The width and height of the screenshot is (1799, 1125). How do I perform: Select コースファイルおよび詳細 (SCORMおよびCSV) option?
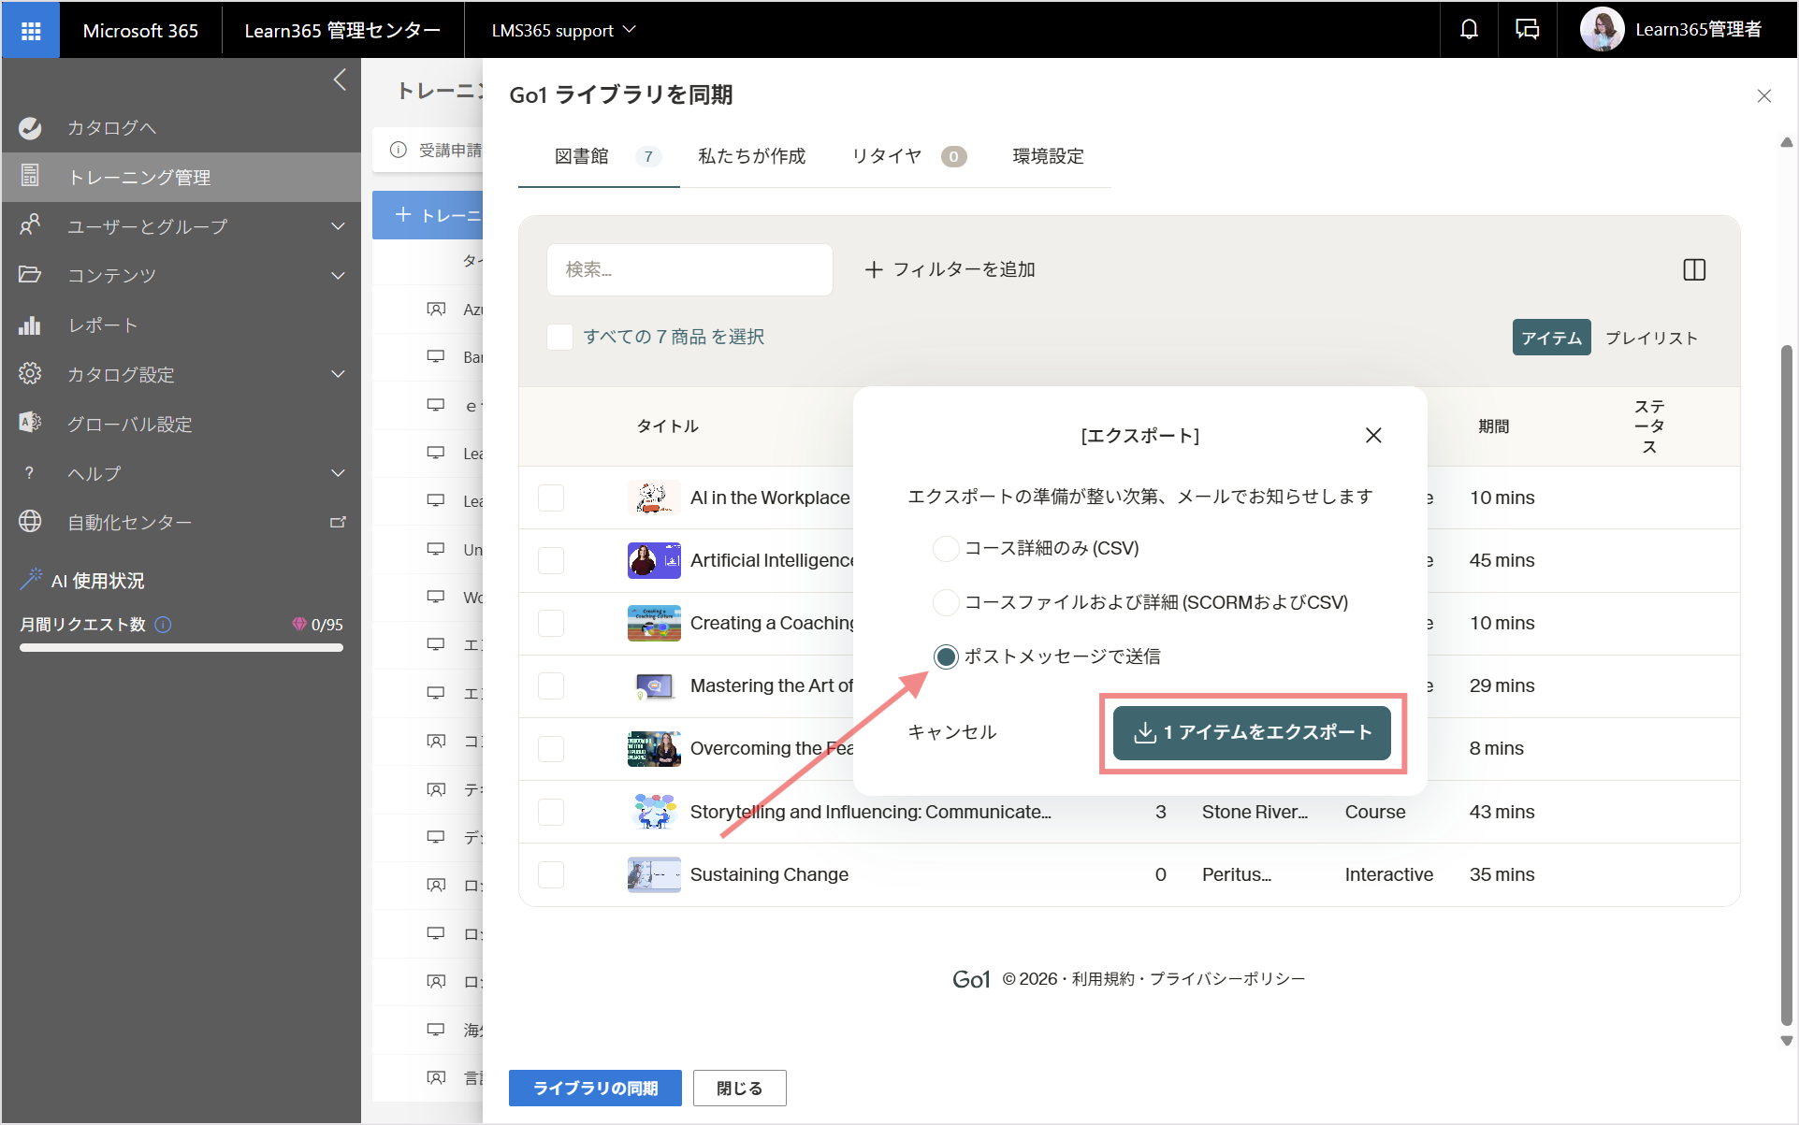(x=946, y=603)
